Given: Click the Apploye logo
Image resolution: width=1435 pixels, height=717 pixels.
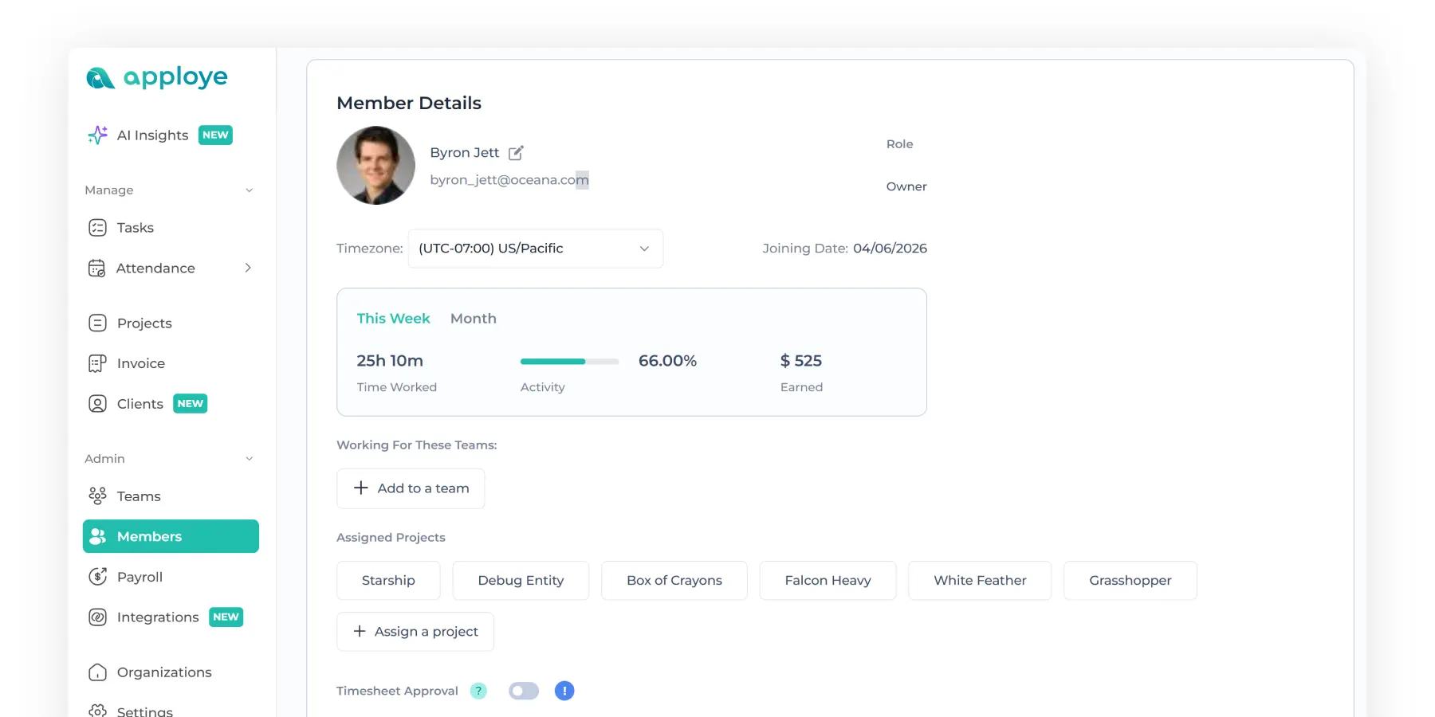Looking at the screenshot, I should click(x=156, y=77).
